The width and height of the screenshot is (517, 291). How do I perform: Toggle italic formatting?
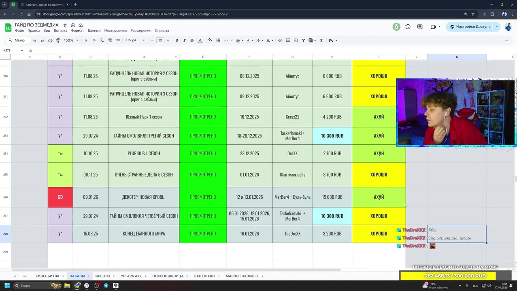(x=184, y=40)
